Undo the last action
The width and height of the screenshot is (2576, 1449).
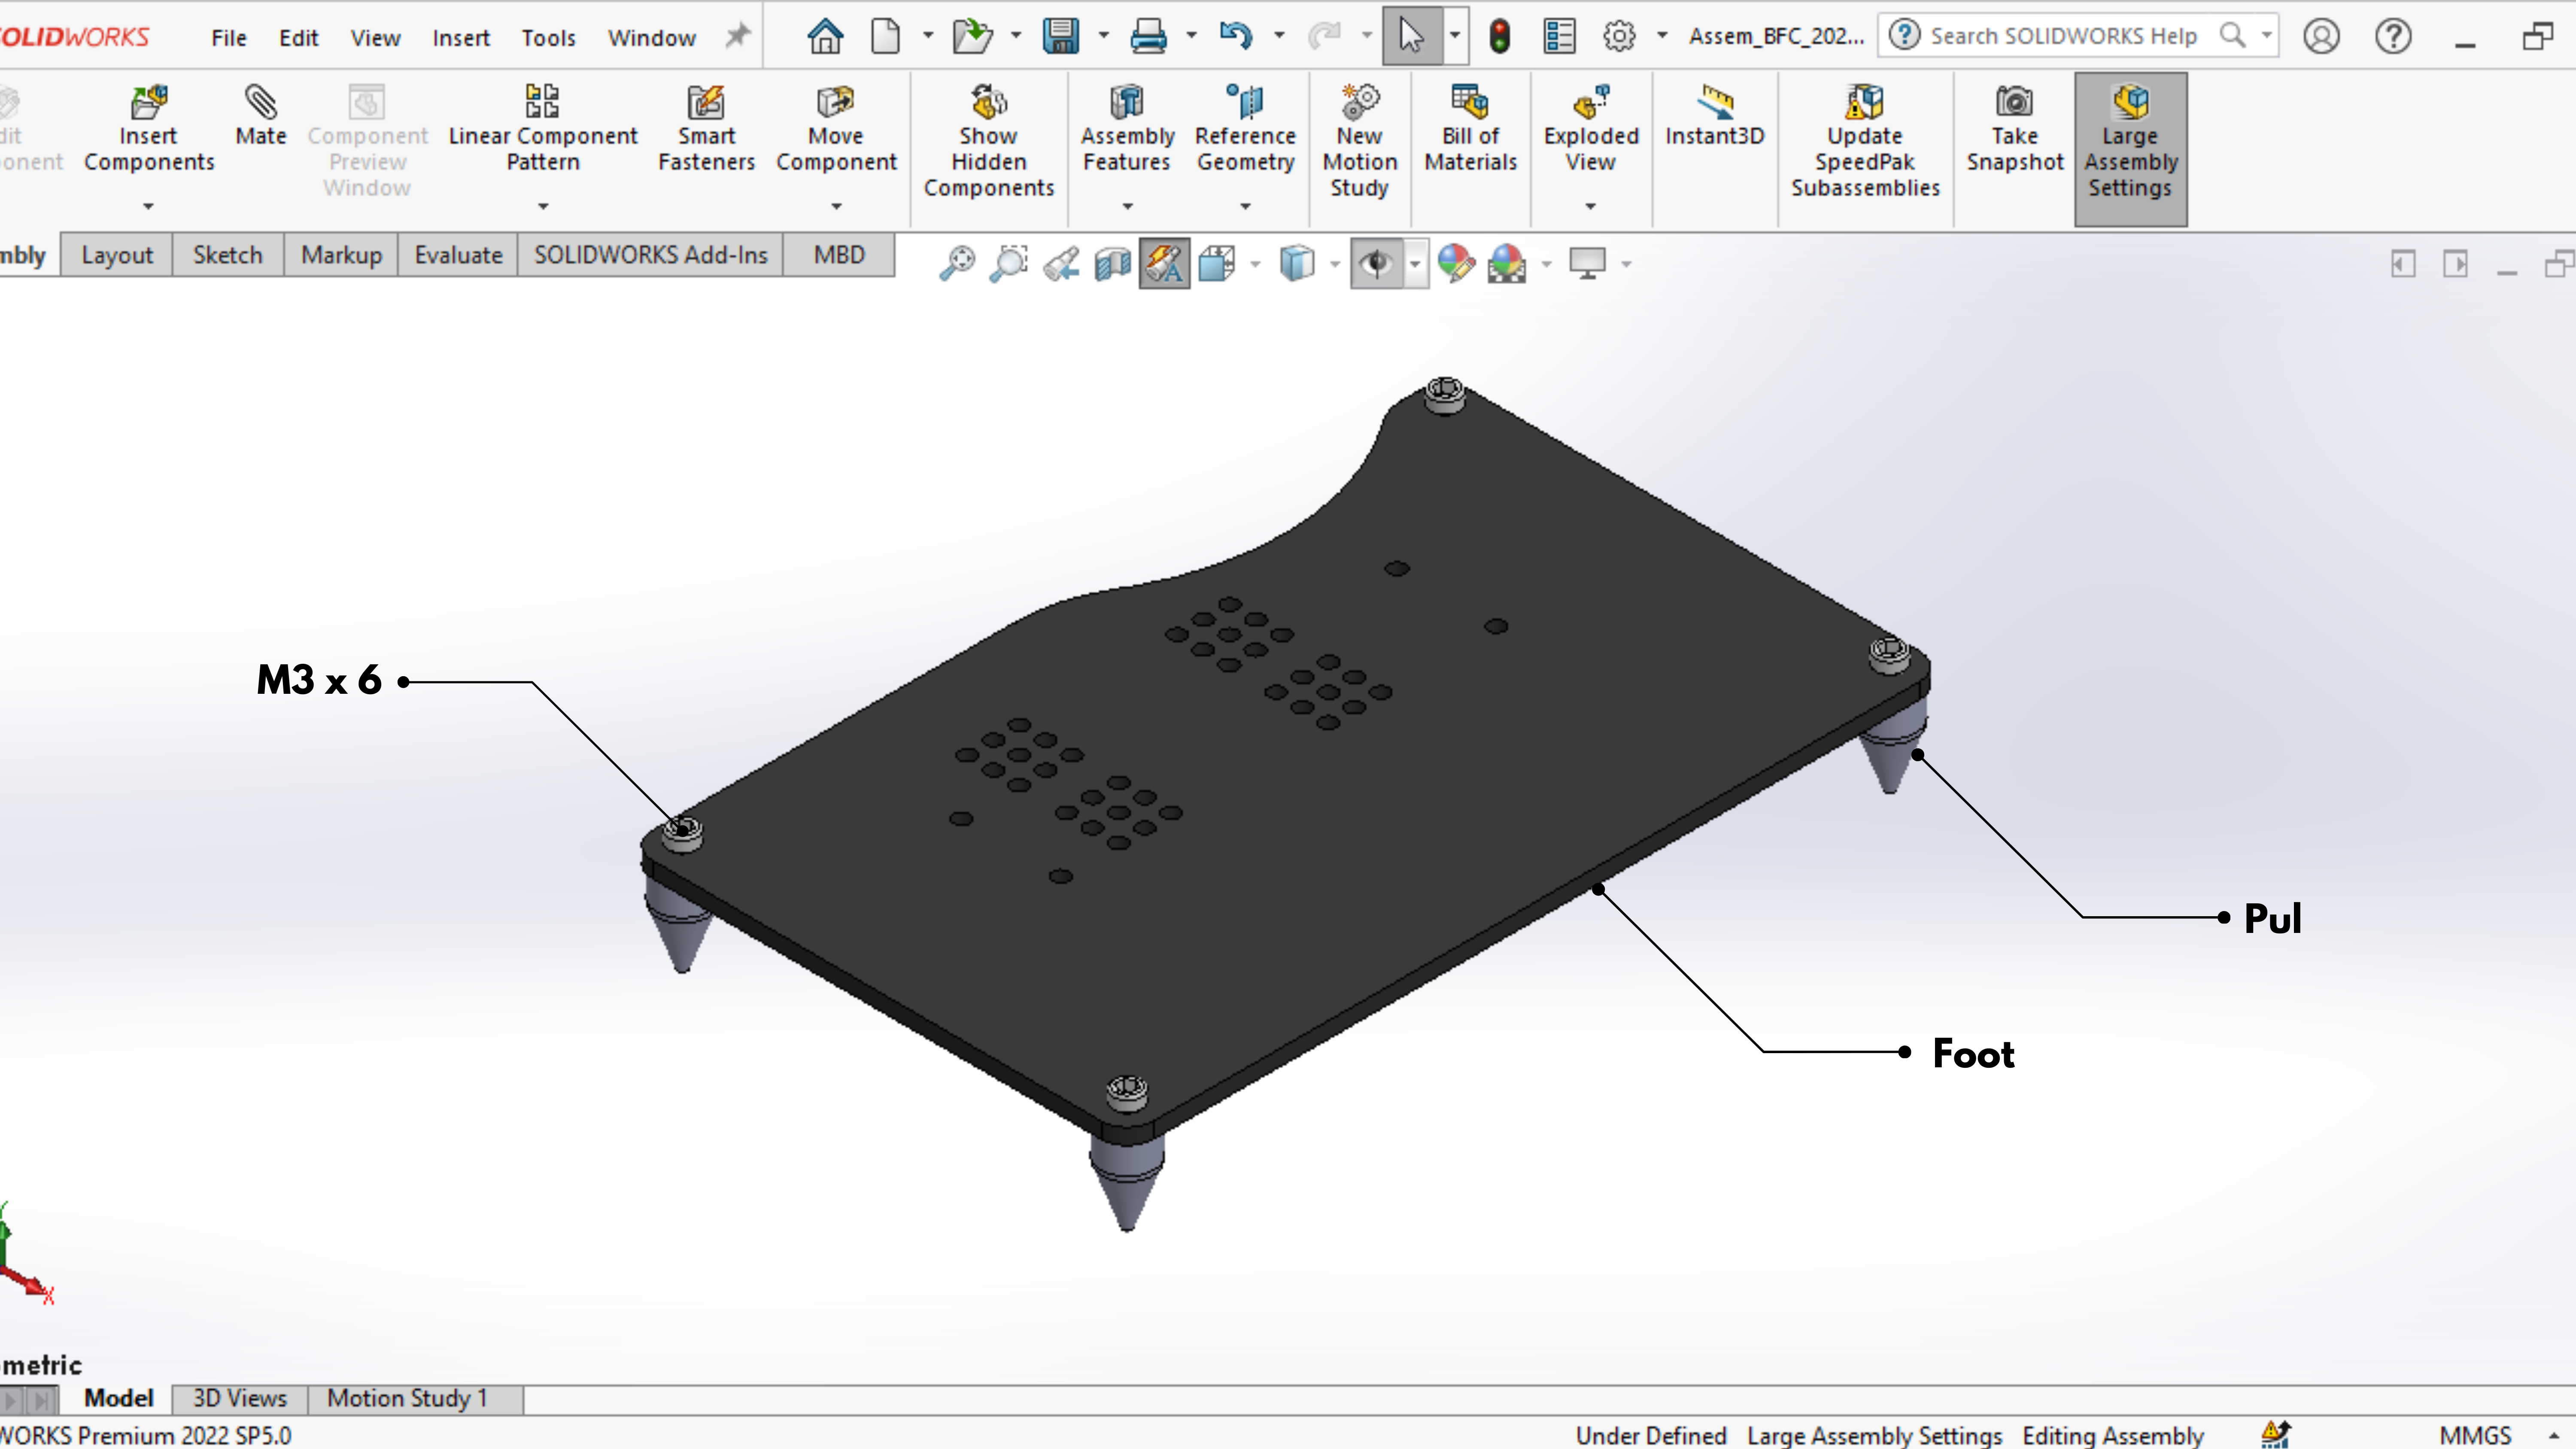click(1236, 36)
